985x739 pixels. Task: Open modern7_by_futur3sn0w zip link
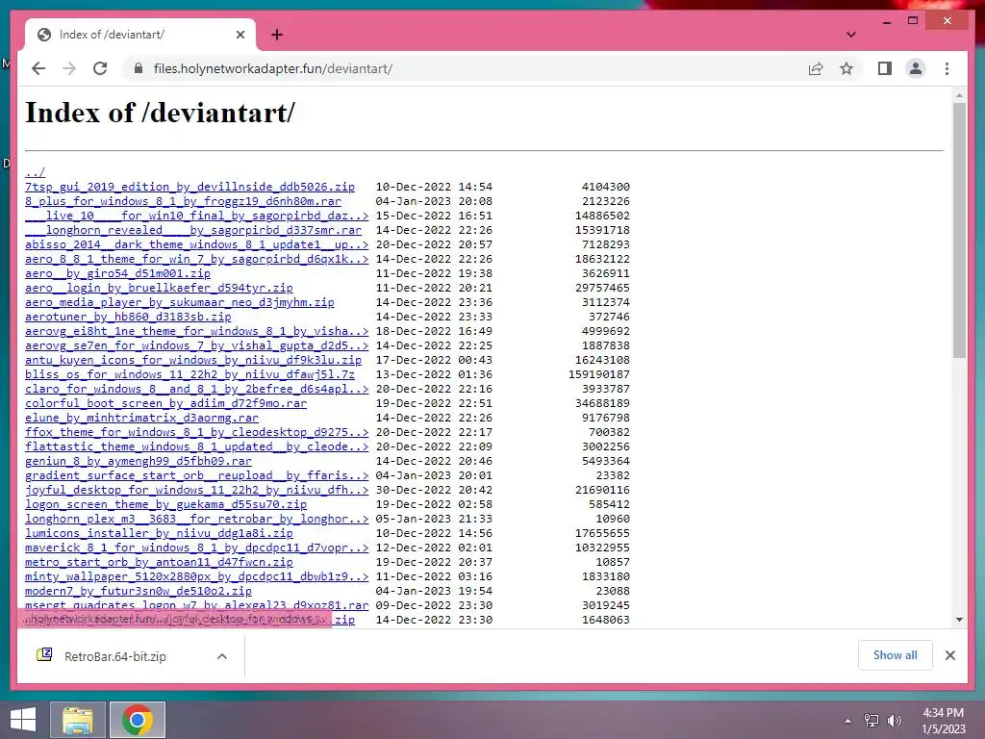tap(139, 592)
